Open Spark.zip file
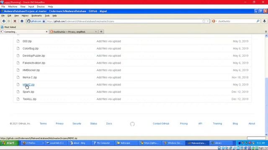 click(x=28, y=92)
